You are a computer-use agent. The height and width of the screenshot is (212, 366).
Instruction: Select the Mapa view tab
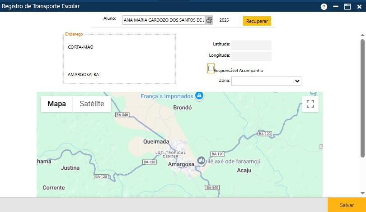coord(57,104)
